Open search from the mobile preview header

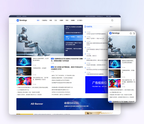coord(131,33)
